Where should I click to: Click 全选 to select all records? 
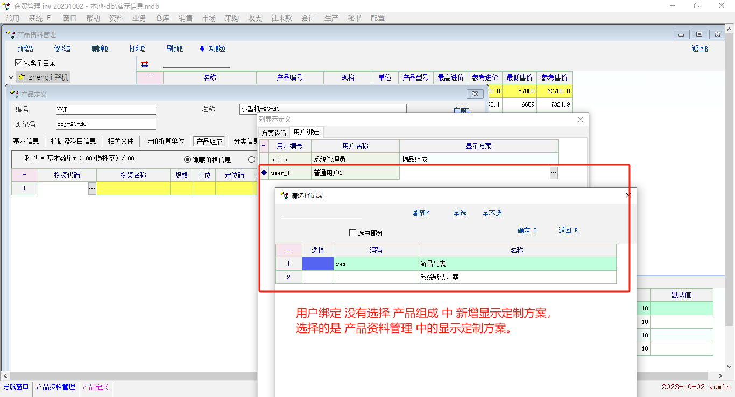pos(460,213)
